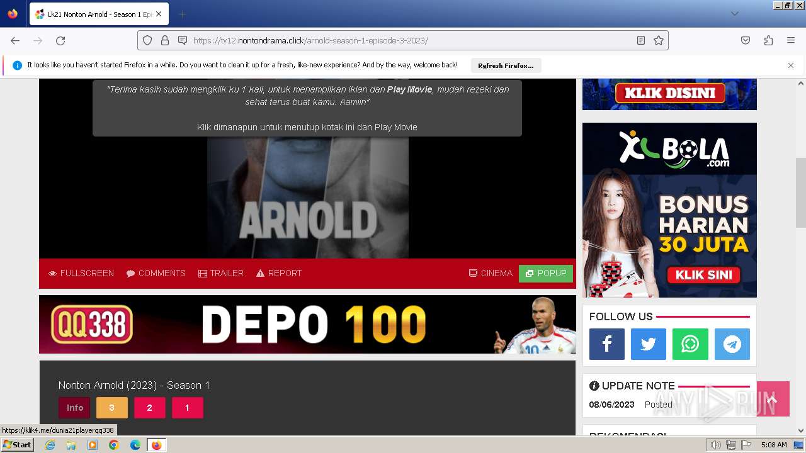This screenshot has height=453, width=806.
Task: Open the Twitter follow icon
Action: (x=649, y=344)
